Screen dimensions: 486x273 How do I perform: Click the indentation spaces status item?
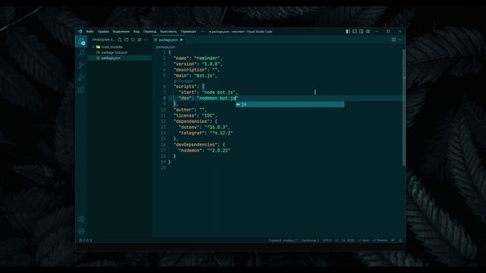(x=310, y=240)
